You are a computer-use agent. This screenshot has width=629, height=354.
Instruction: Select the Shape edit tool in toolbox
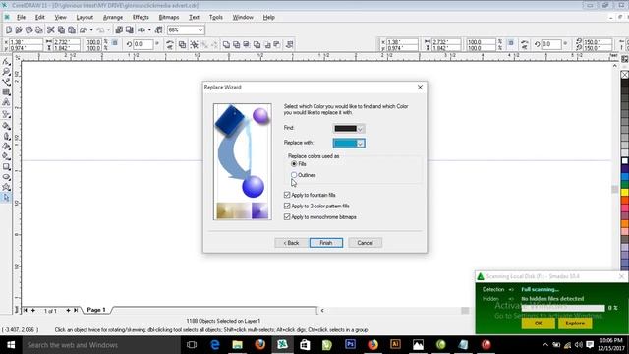[6, 61]
